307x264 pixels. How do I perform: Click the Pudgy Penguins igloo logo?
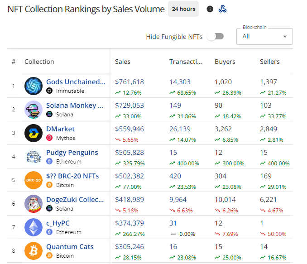[x=34, y=157]
